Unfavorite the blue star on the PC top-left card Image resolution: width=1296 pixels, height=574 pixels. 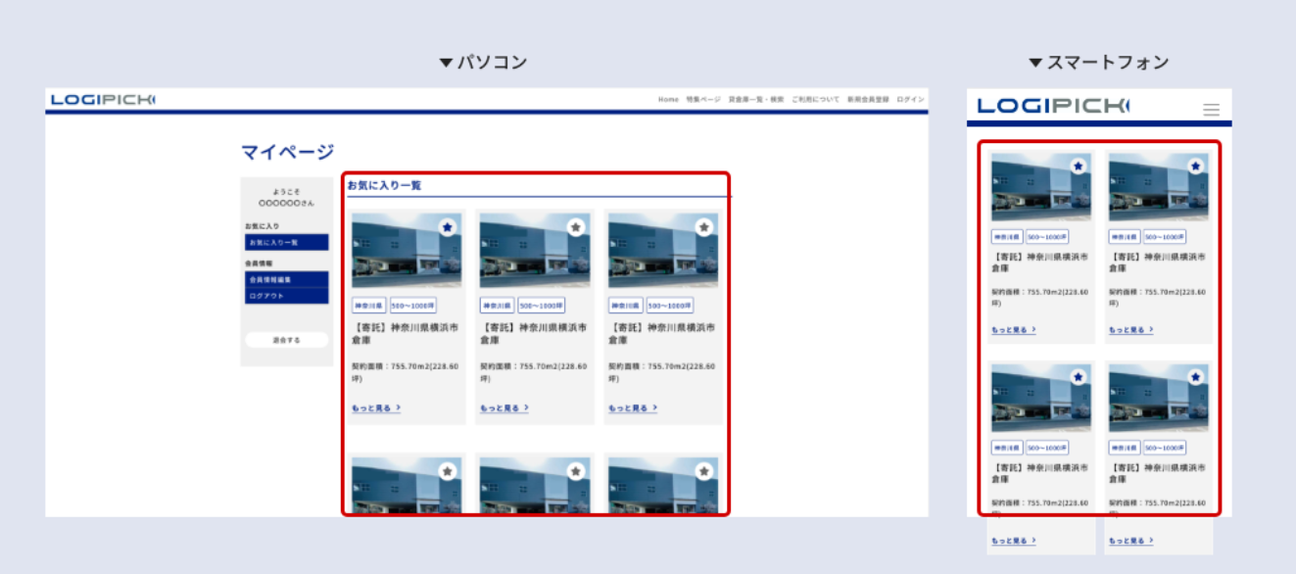448,227
